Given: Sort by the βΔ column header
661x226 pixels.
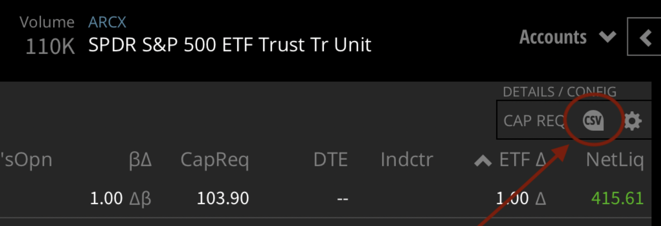Looking at the screenshot, I should coord(140,160).
